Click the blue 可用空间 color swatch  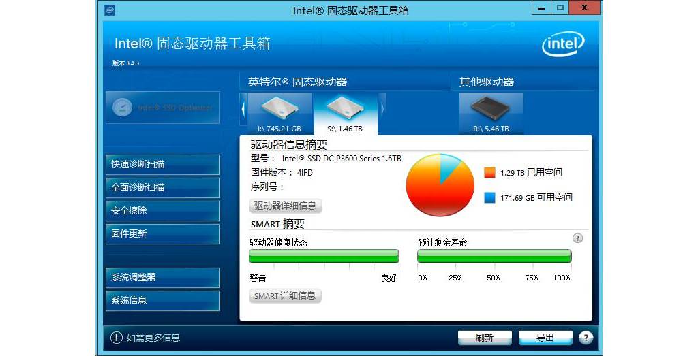point(489,198)
